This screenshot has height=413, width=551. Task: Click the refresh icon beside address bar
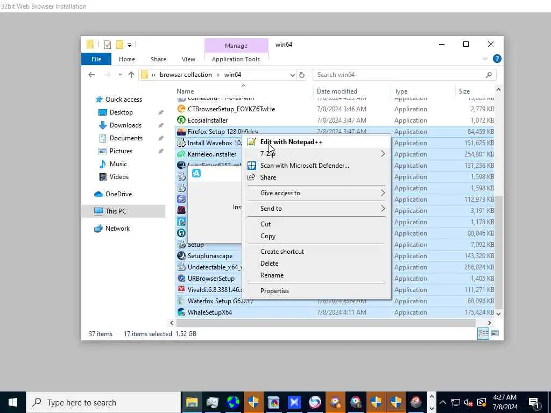click(x=301, y=75)
